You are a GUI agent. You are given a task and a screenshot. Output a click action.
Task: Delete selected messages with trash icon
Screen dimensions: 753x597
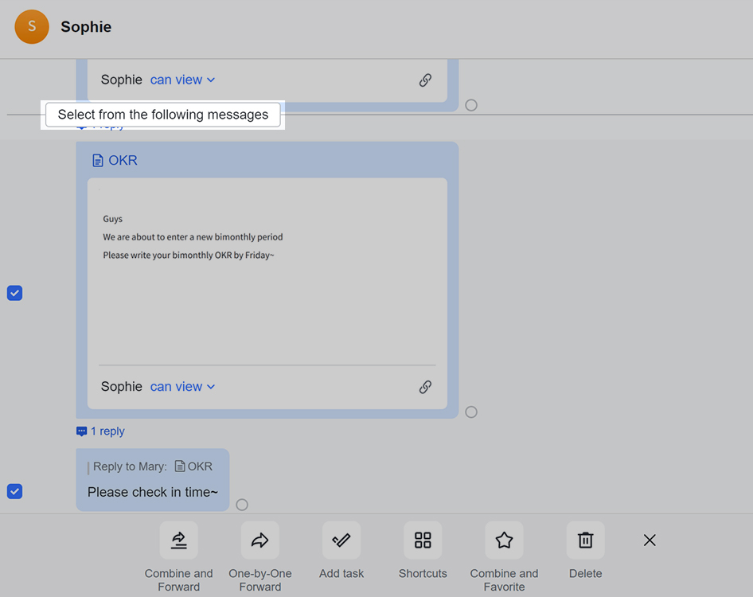click(x=585, y=540)
